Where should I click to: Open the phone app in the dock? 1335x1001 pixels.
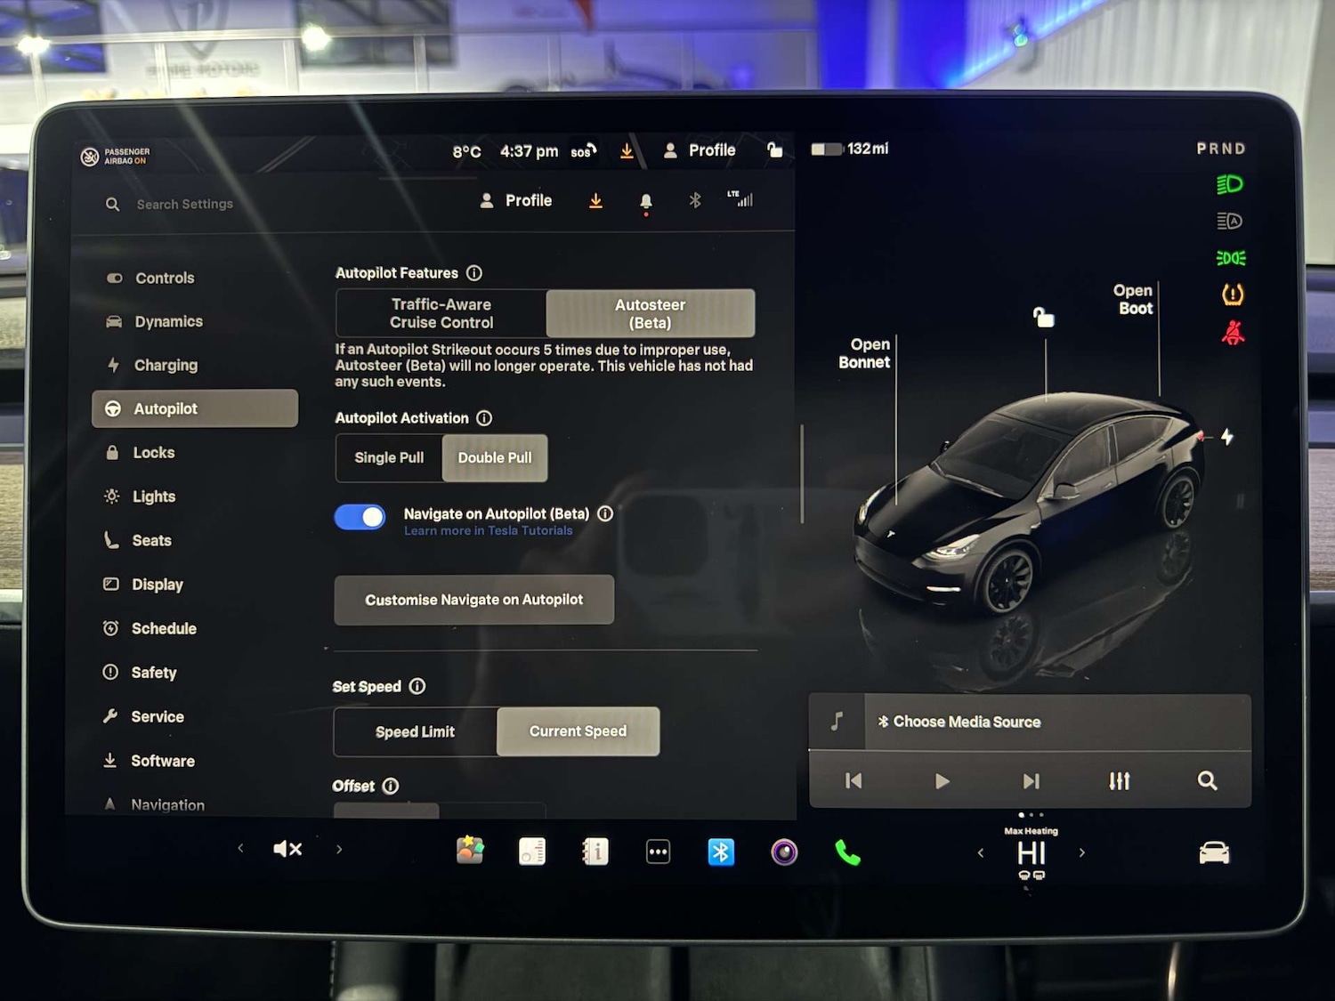tap(846, 852)
